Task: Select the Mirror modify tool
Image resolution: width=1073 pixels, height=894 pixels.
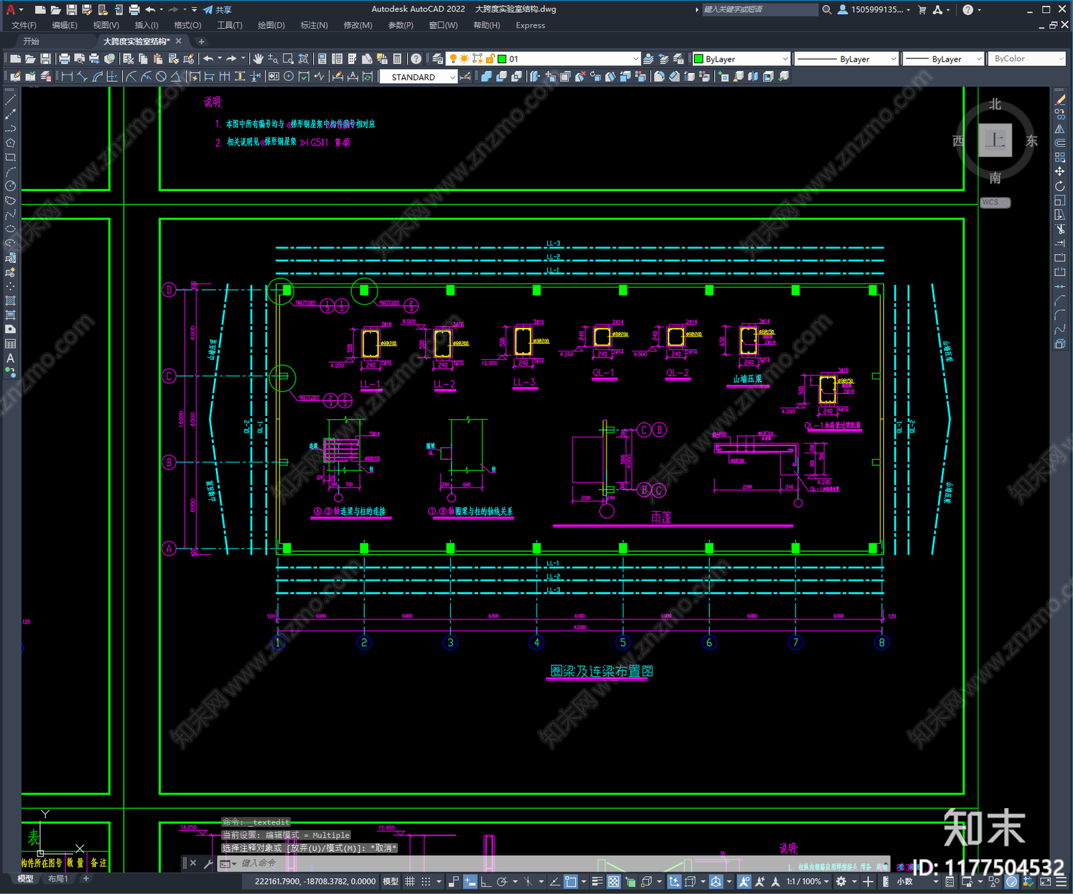Action: (1060, 129)
